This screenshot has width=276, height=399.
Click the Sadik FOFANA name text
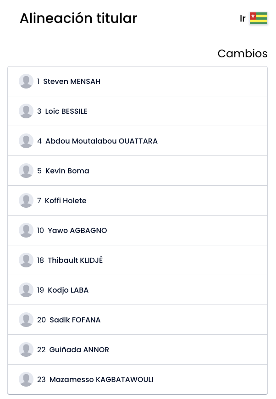tap(75, 320)
